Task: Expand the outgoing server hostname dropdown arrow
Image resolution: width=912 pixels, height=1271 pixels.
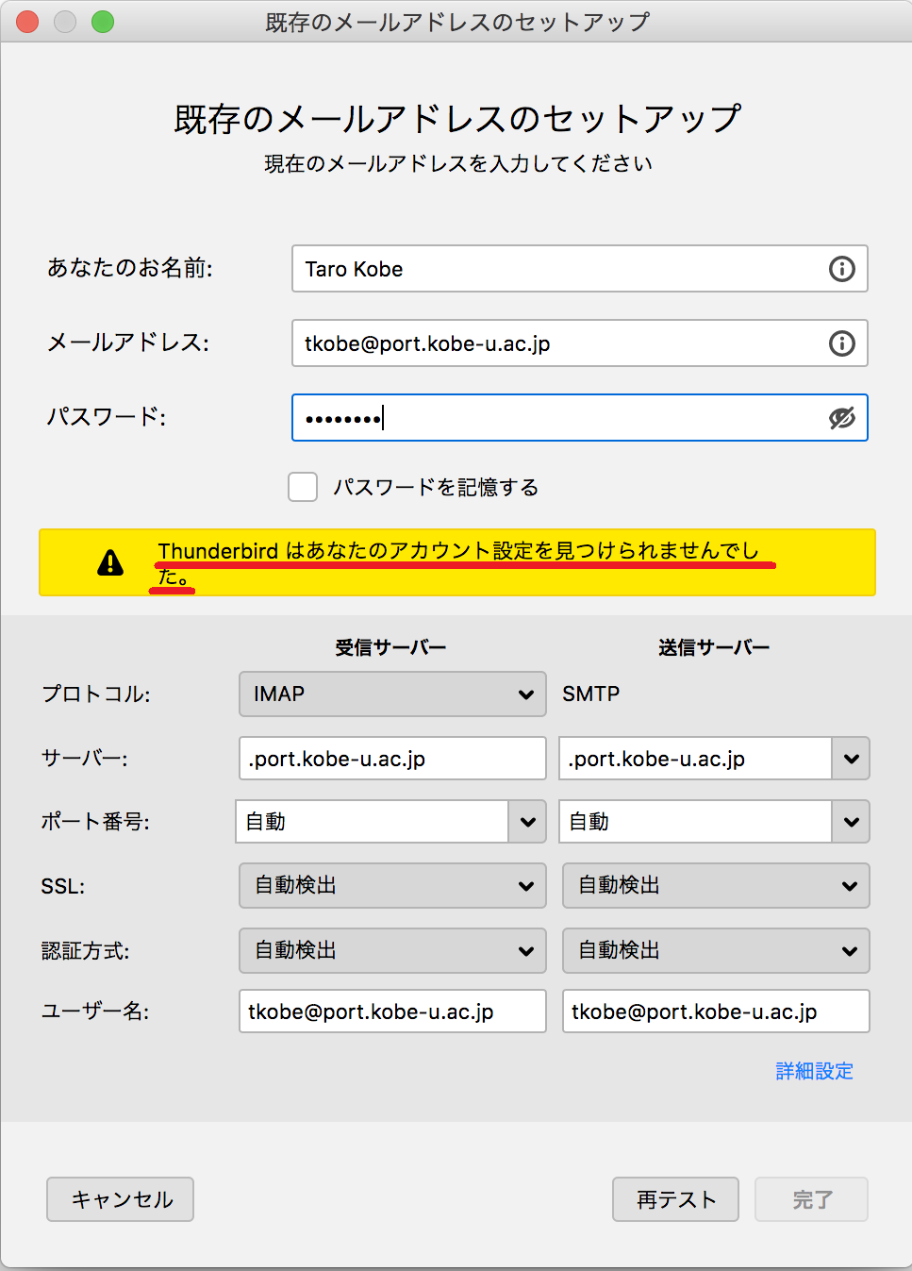Action: coord(851,759)
